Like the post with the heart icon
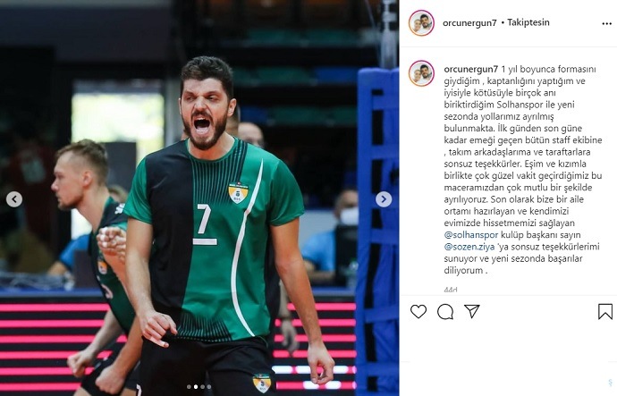 [x=418, y=311]
